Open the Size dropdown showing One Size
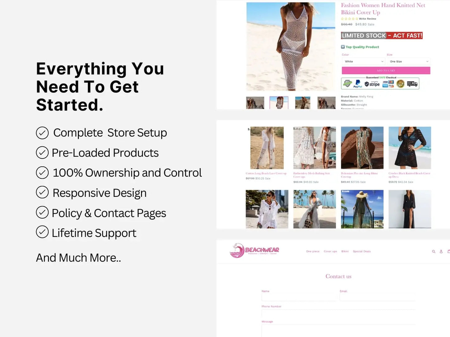 (409, 62)
